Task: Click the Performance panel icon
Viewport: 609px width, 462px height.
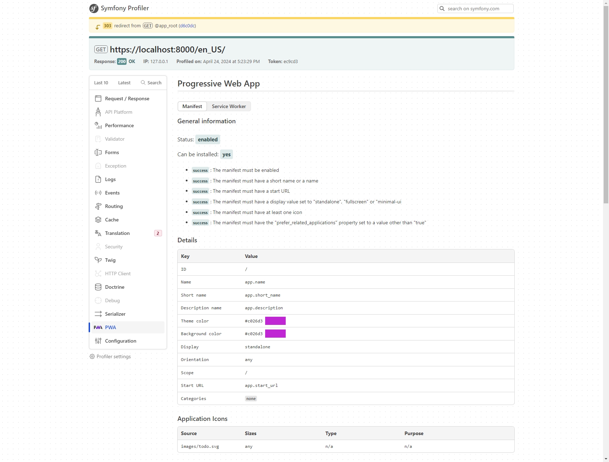Action: 98,125
